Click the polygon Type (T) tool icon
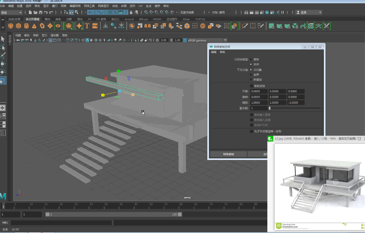This screenshot has width=365, height=233. point(87,26)
